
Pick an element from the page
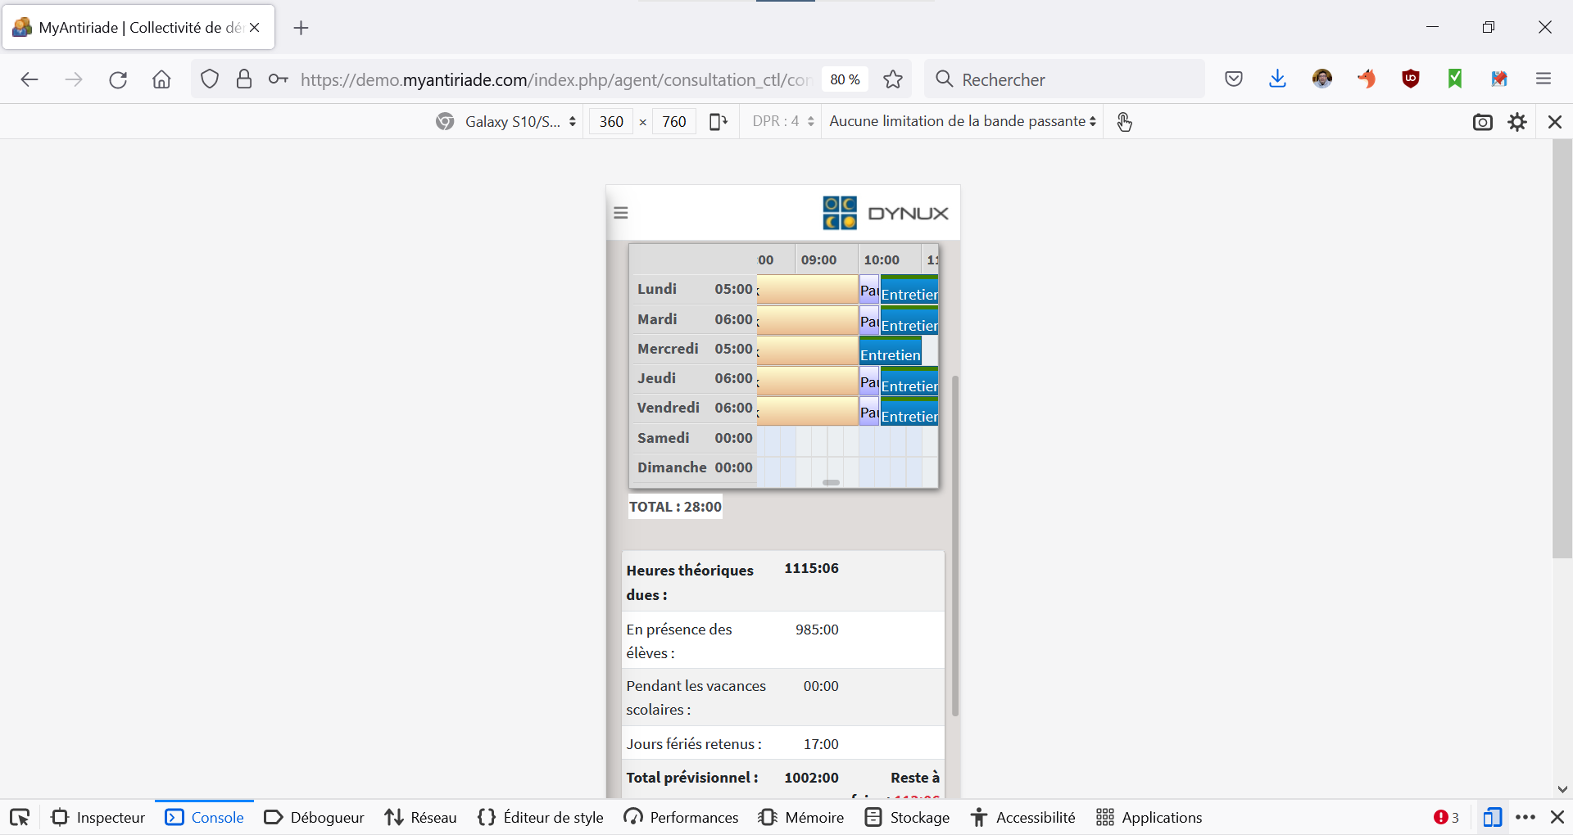tap(20, 817)
